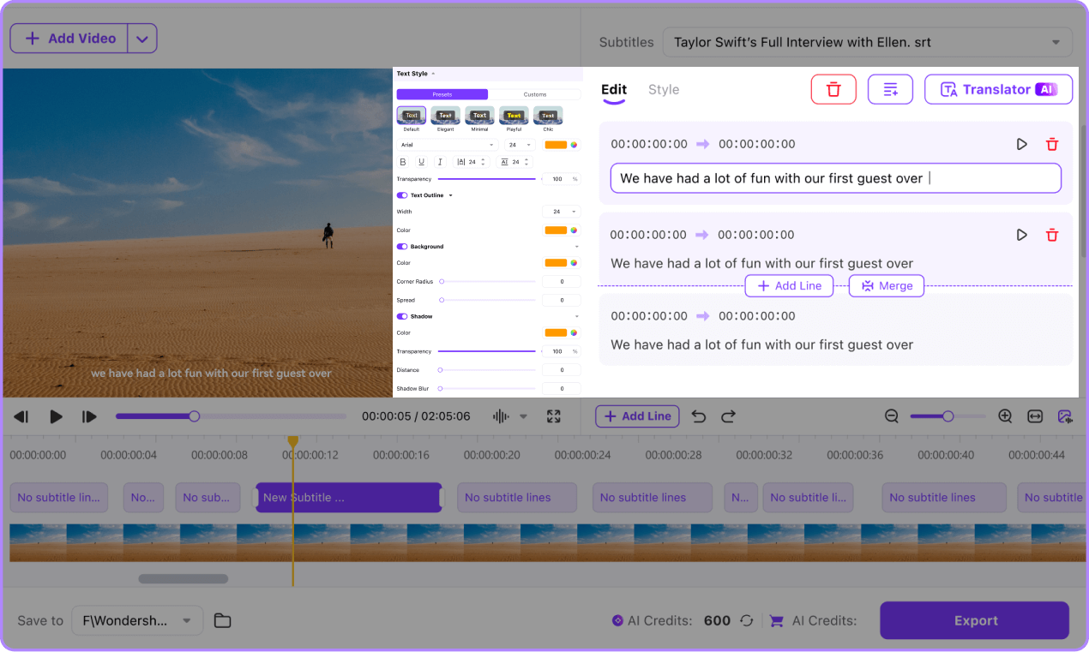Open the subtitle file dropdown
This screenshot has height=652, width=1089.
point(1056,41)
